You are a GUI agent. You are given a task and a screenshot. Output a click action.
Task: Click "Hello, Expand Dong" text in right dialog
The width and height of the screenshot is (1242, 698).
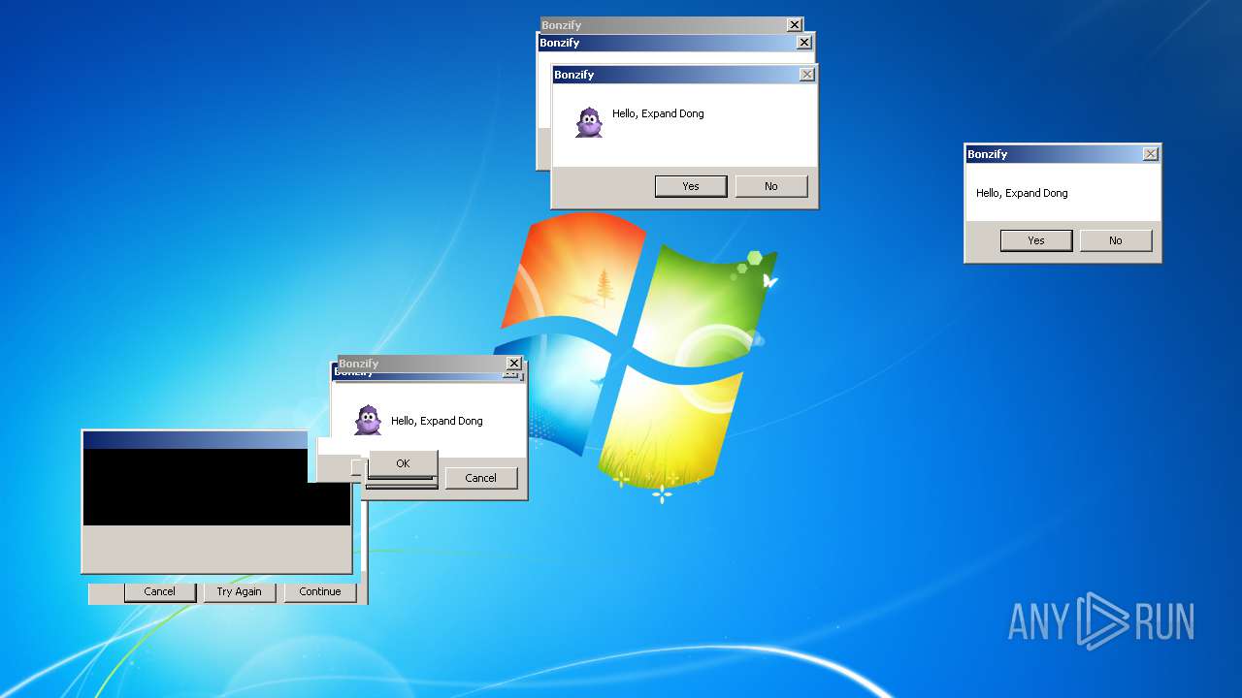click(1022, 193)
